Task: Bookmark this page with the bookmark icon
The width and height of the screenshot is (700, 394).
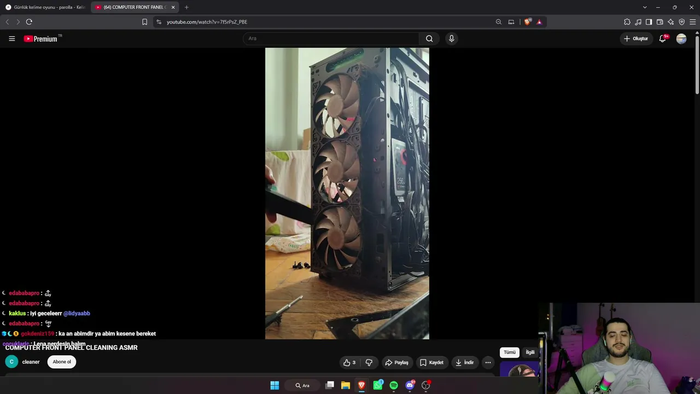Action: (x=144, y=22)
